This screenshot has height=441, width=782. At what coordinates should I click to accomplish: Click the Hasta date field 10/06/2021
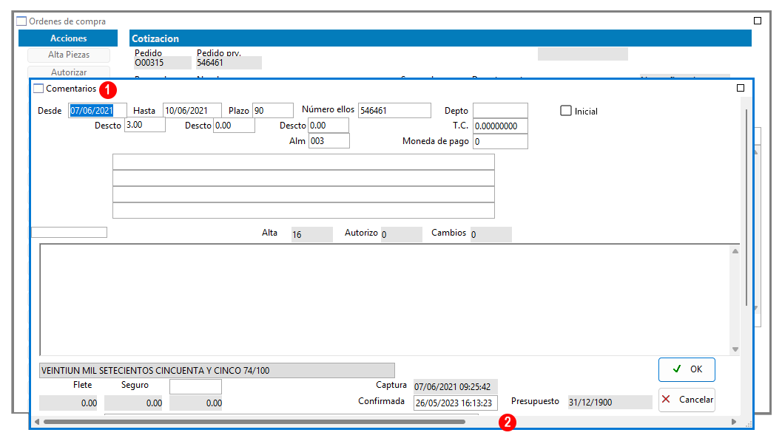click(192, 111)
